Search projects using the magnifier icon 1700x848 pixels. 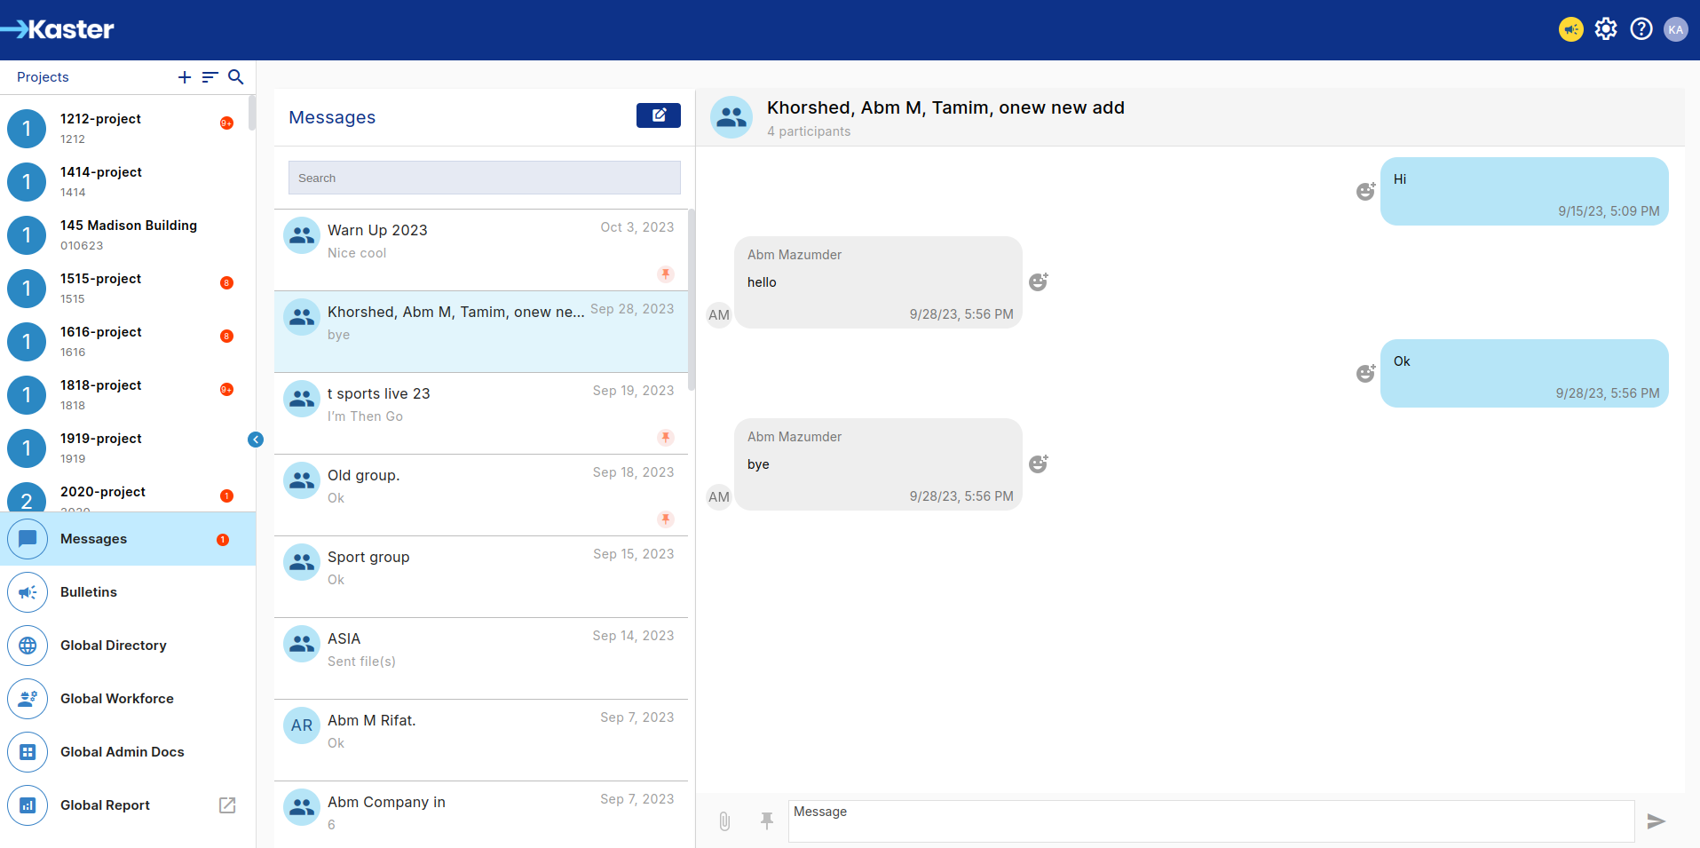(236, 77)
